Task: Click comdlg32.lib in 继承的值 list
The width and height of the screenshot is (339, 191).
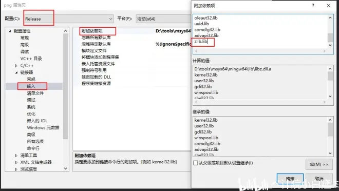Action: pyautogui.click(x=208, y=143)
